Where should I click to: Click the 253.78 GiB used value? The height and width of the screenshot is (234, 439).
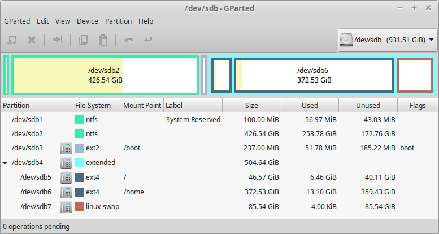coord(319,134)
